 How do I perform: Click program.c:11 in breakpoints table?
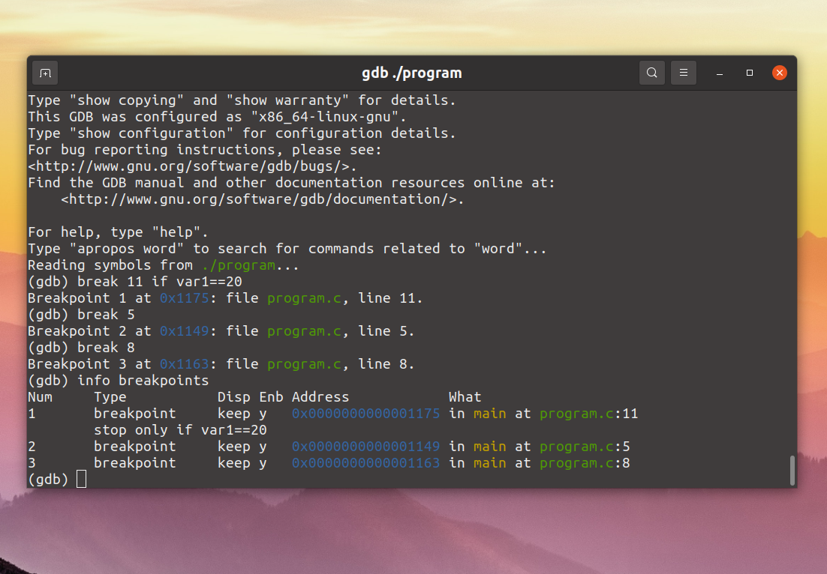(x=588, y=414)
